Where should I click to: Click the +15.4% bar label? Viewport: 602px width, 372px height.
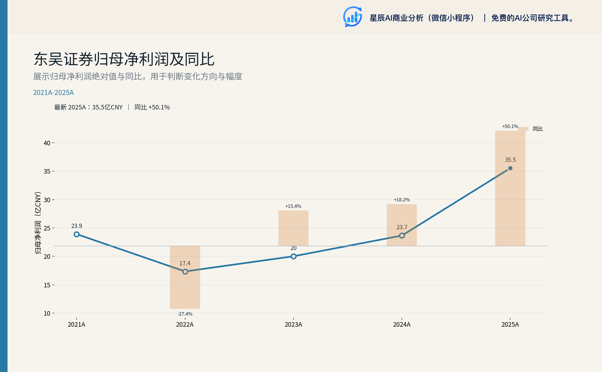point(293,206)
